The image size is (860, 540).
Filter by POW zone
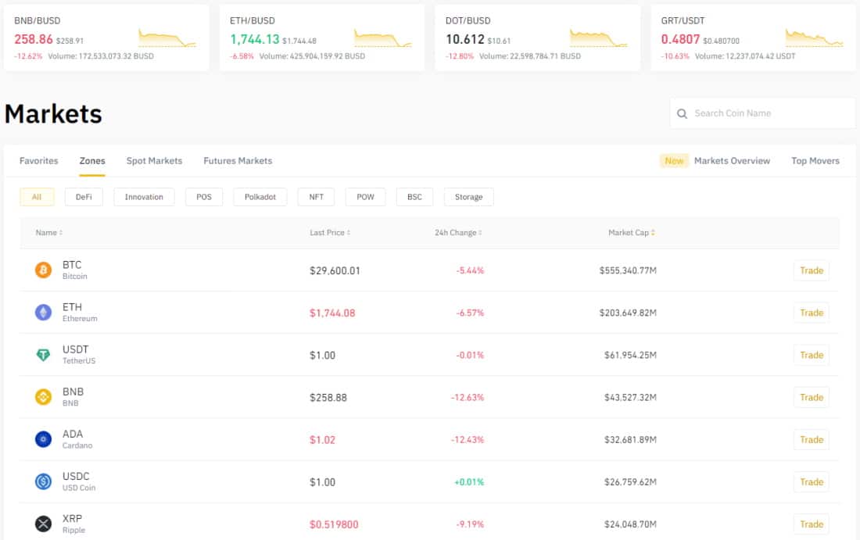(x=365, y=197)
